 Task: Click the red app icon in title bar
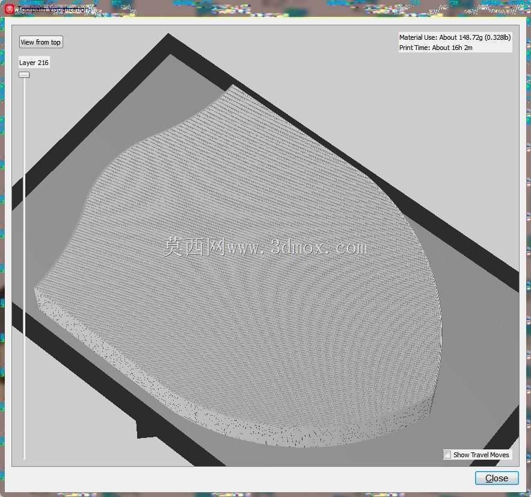point(9,9)
